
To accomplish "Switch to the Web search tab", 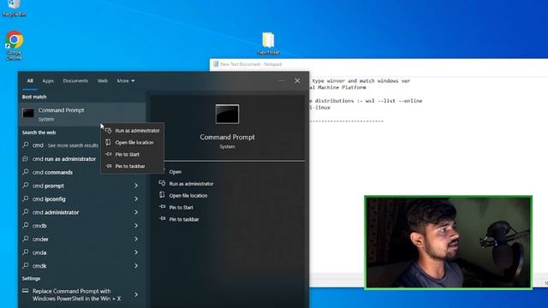I will pos(103,80).
